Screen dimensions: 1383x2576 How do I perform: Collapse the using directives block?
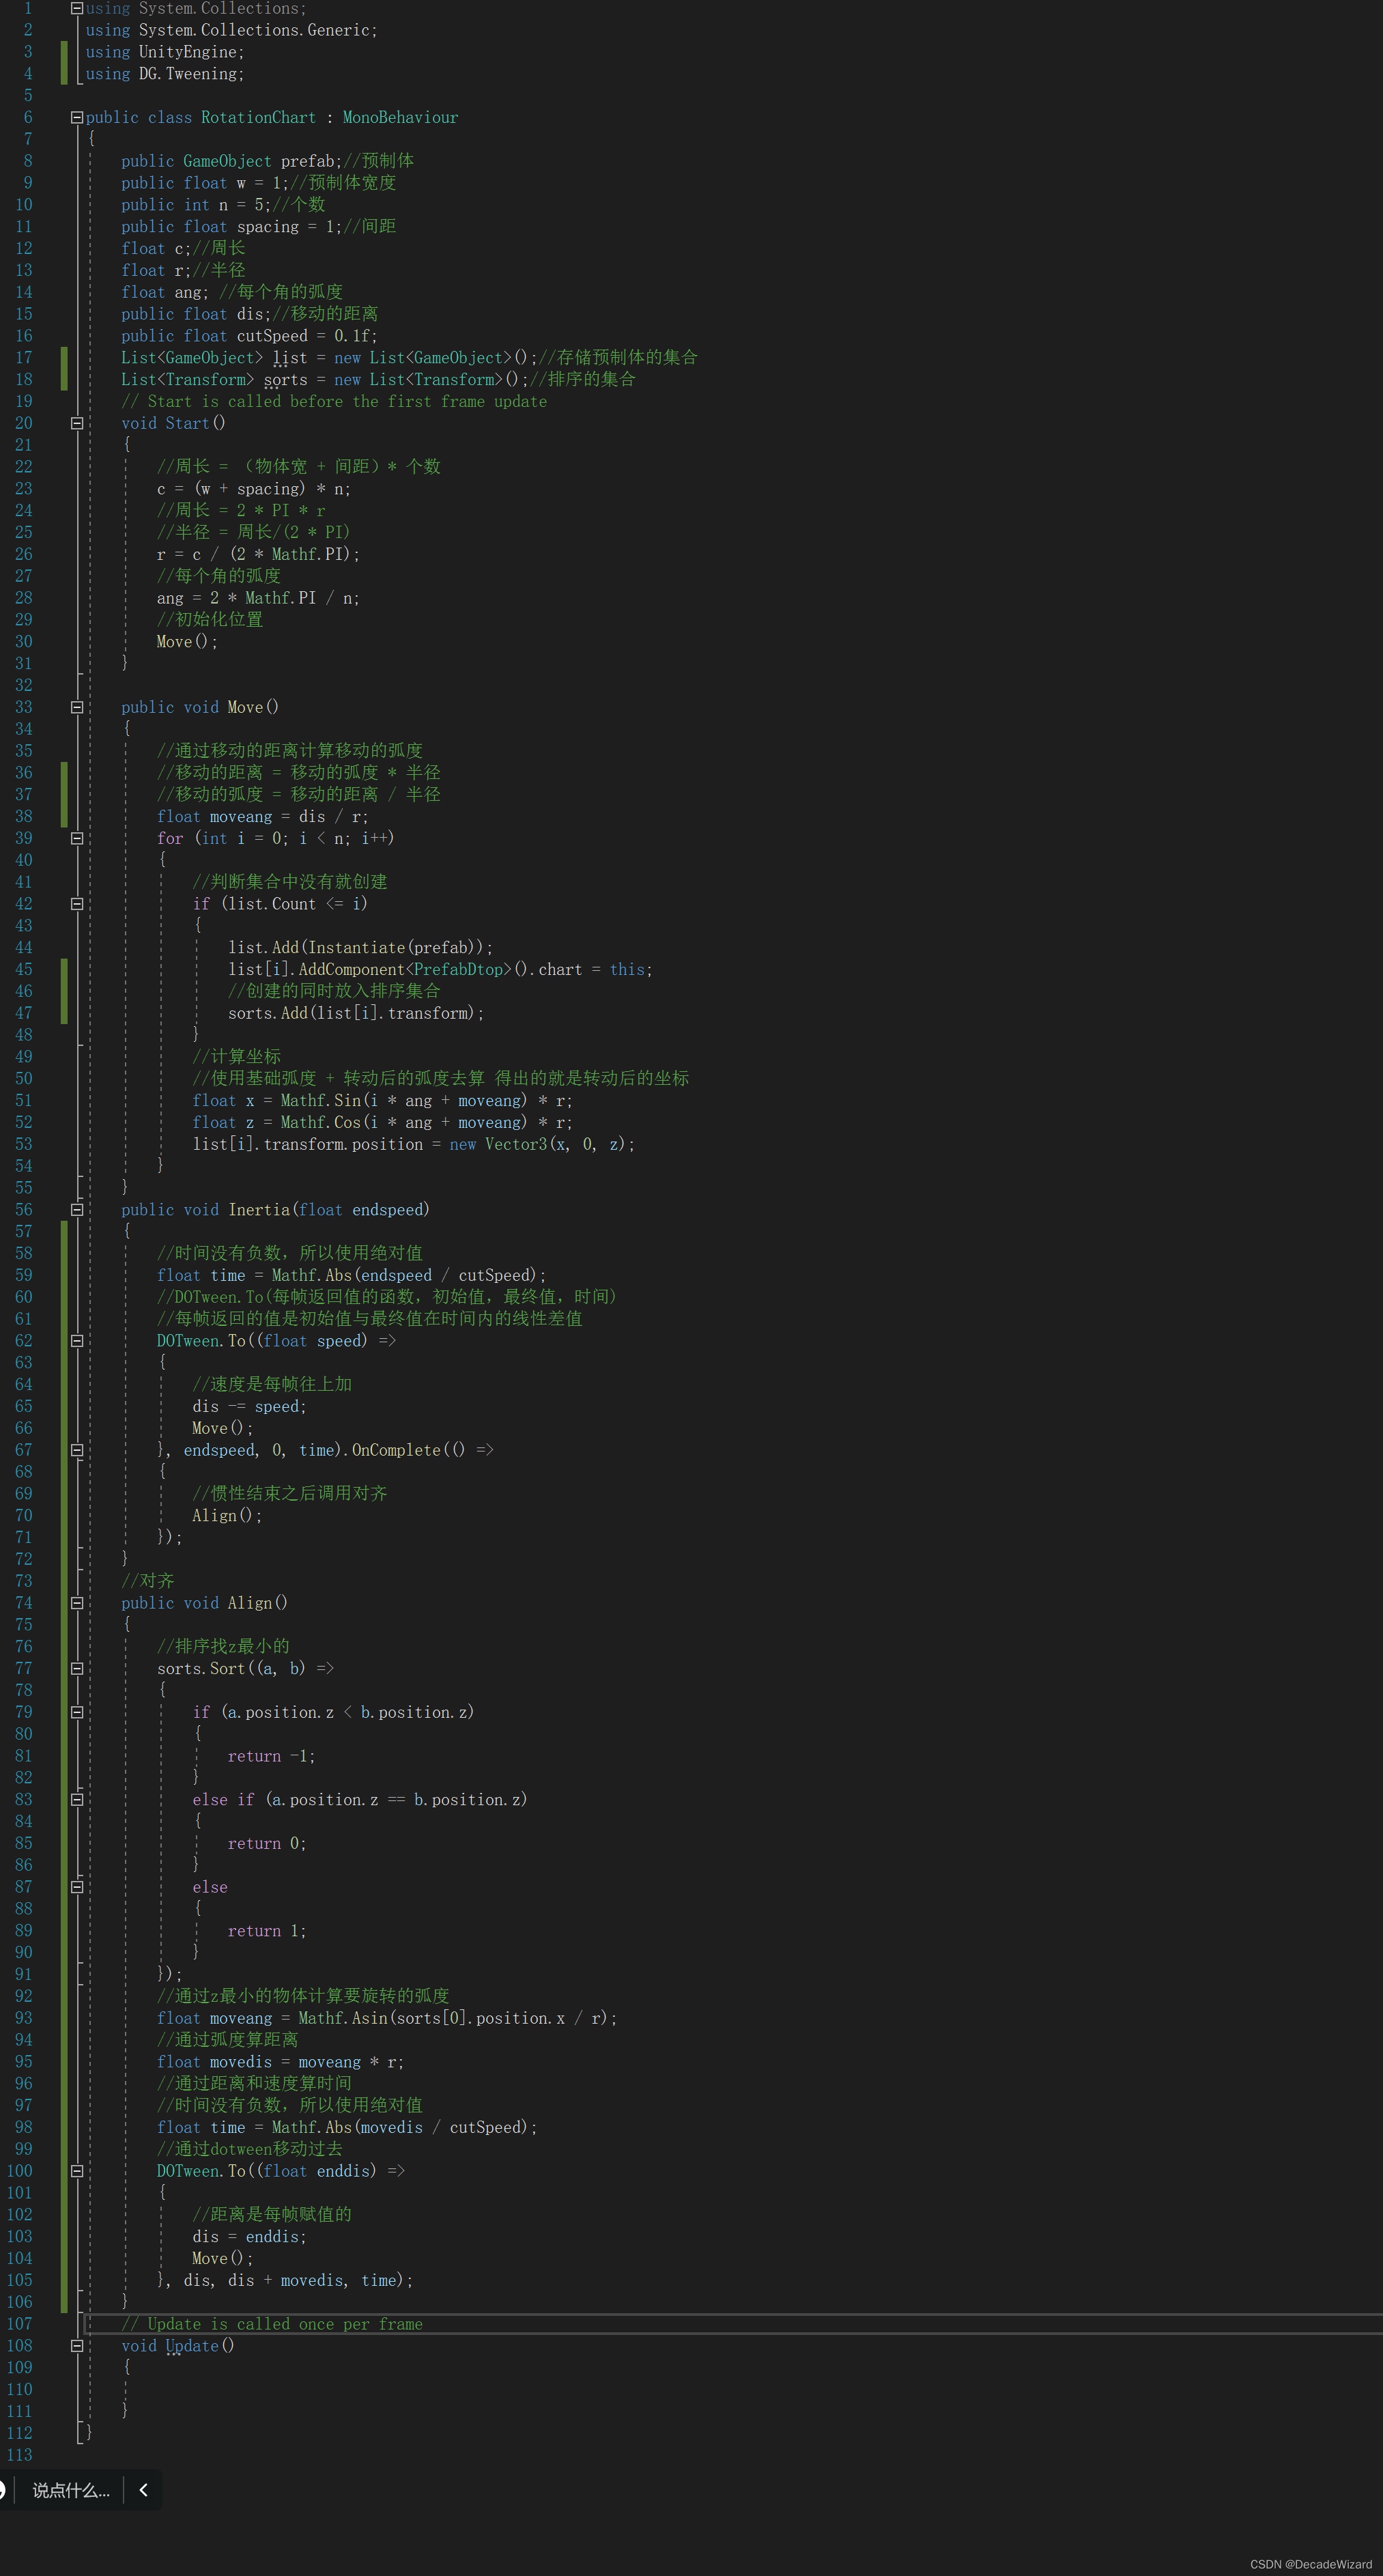click(x=77, y=8)
